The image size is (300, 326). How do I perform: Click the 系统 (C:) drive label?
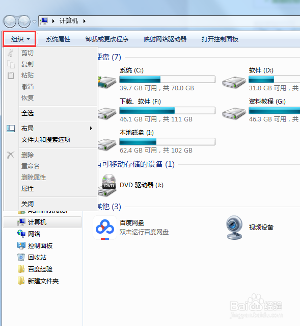pyautogui.click(x=131, y=70)
